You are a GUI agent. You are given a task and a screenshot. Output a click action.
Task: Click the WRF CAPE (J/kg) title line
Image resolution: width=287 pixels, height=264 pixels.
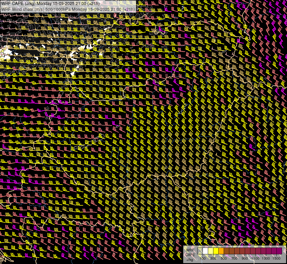50,4
